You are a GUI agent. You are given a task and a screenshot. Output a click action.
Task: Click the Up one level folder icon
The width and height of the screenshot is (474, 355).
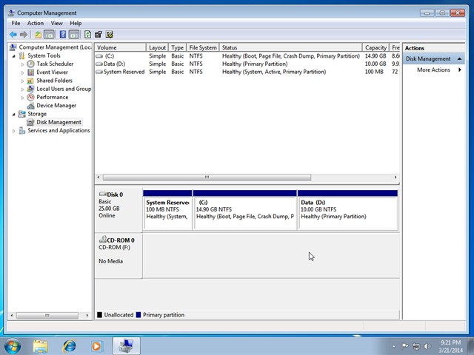click(x=38, y=34)
